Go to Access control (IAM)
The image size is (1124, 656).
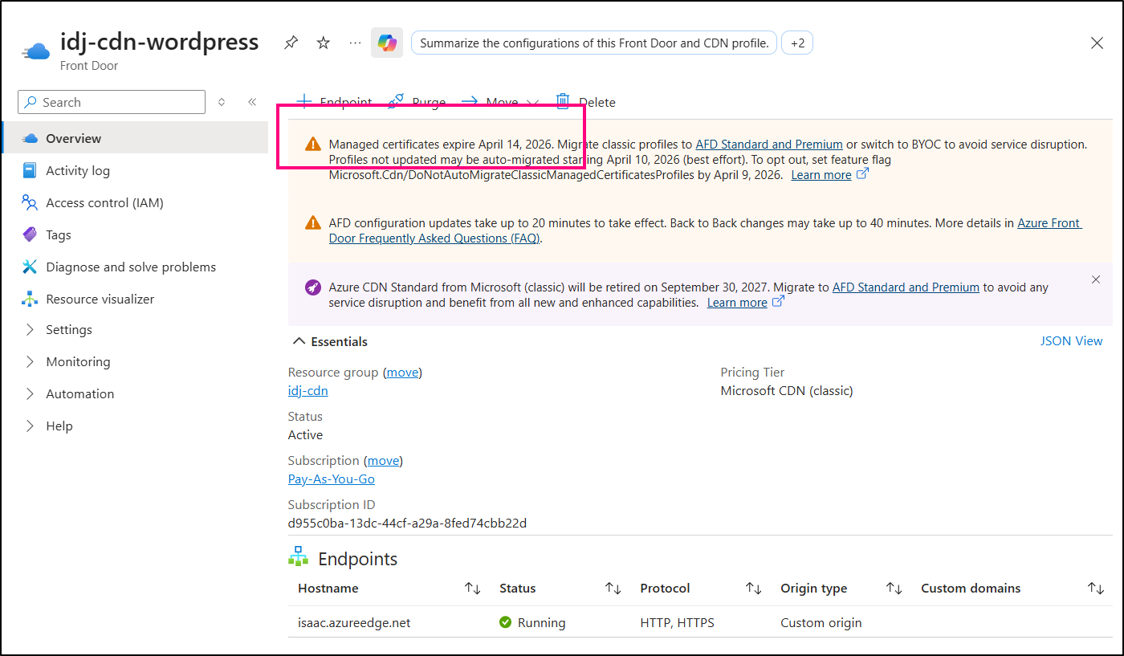[104, 202]
